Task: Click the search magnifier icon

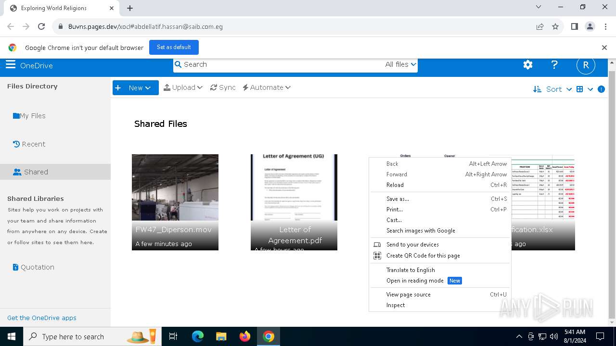Action: click(178, 64)
